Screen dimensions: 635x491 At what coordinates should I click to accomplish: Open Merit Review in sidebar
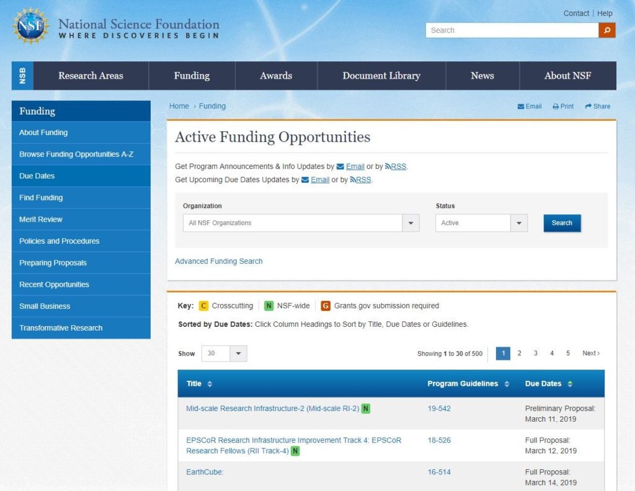(x=81, y=219)
